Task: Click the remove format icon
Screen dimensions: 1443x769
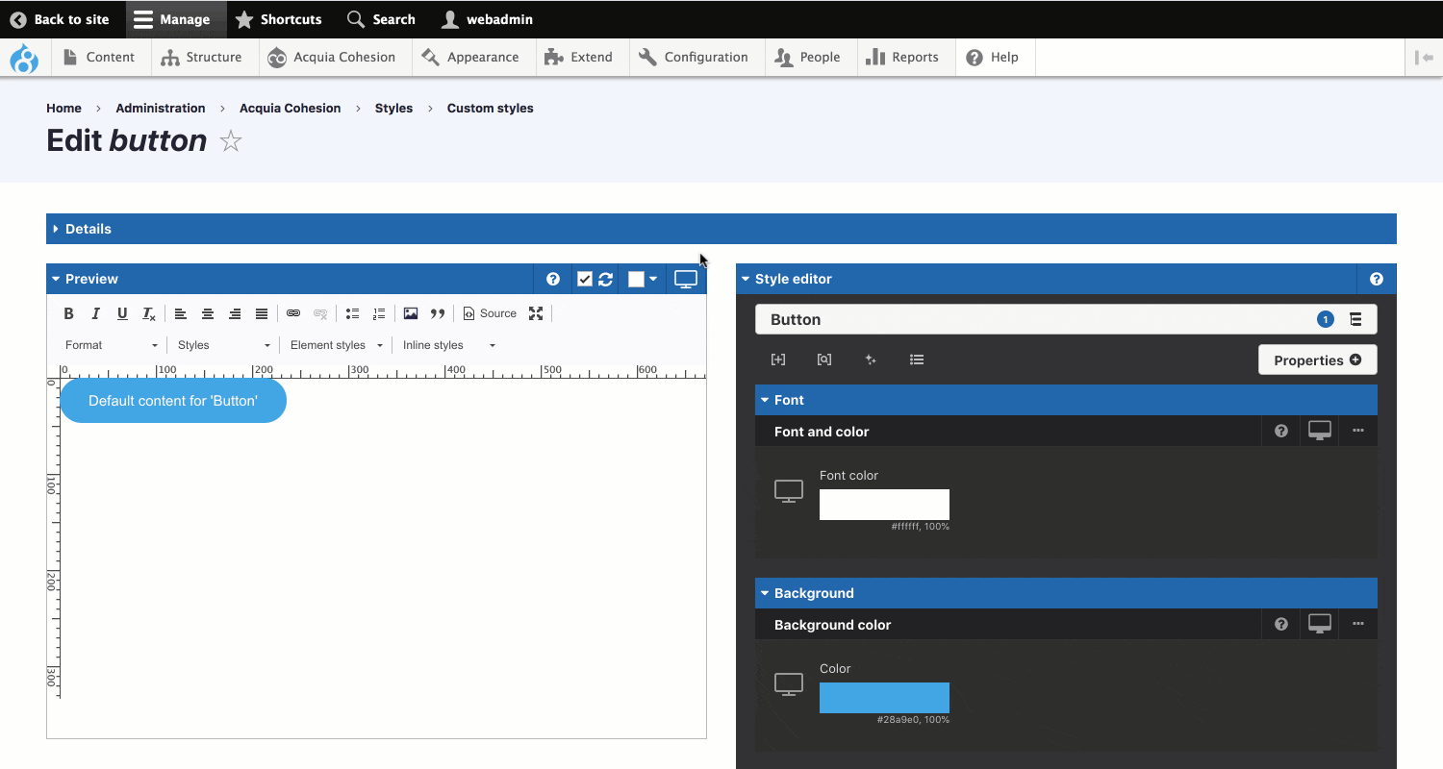Action: pyautogui.click(x=149, y=313)
